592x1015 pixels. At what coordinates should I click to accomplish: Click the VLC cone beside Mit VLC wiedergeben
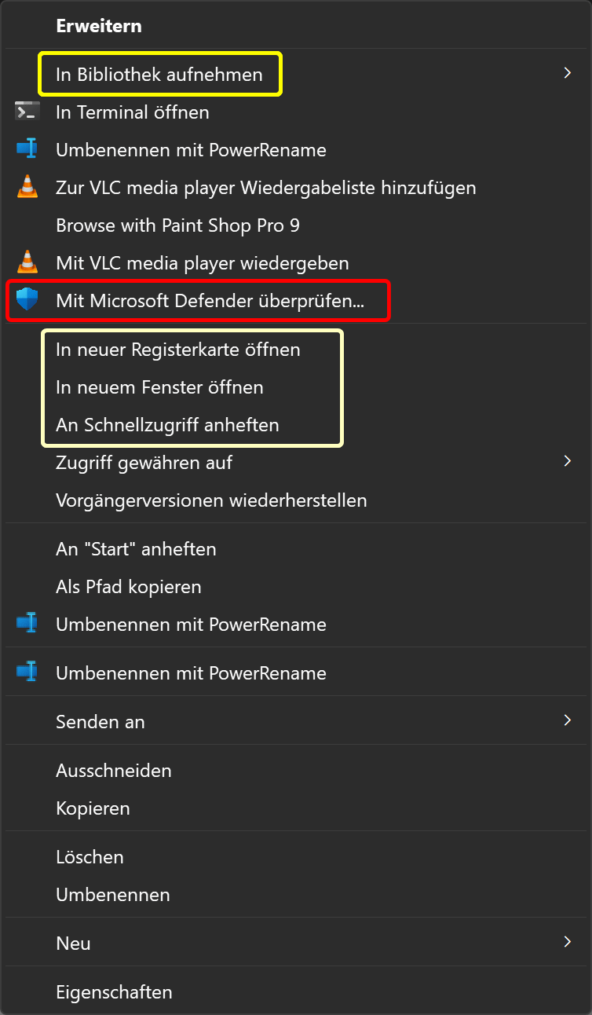pyautogui.click(x=27, y=262)
